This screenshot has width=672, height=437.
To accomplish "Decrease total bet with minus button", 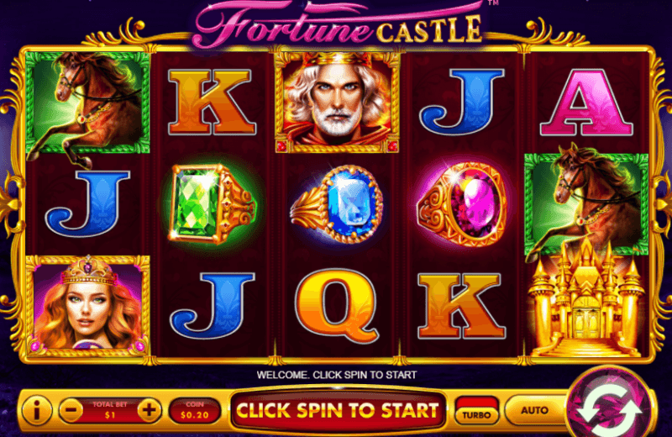I will (71, 410).
